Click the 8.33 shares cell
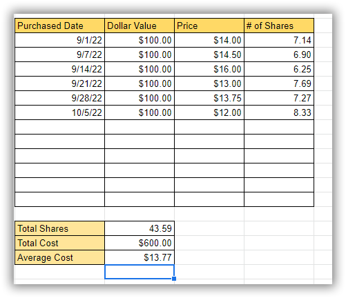Viewport: 346px width, 298px height. [279, 112]
